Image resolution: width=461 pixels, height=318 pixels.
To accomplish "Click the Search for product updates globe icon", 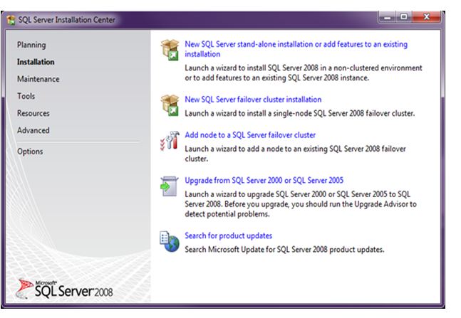I will 170,241.
